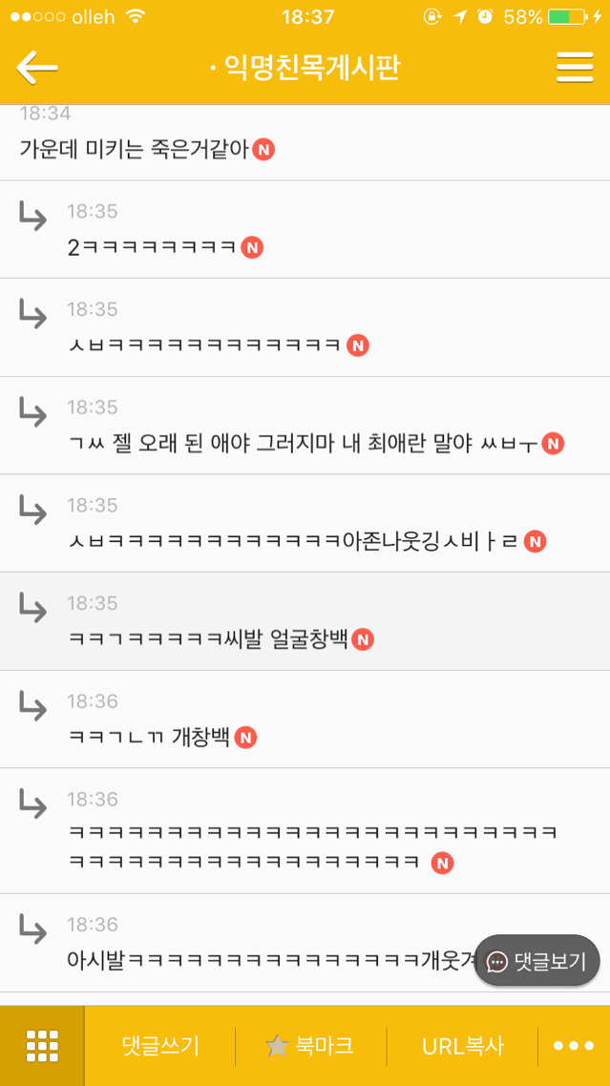
Task: Tap the 익명친목게시판 board title
Action: click(312, 68)
